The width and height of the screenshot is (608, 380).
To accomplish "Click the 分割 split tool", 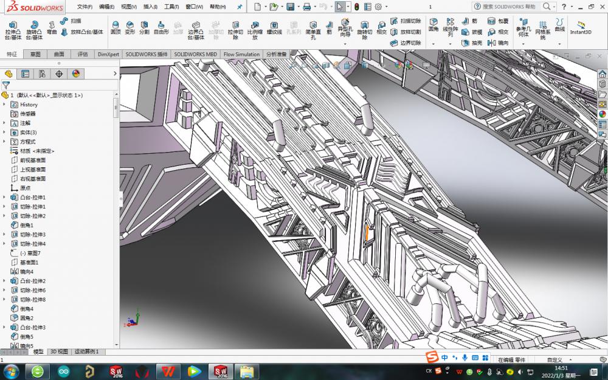I will pos(144,28).
